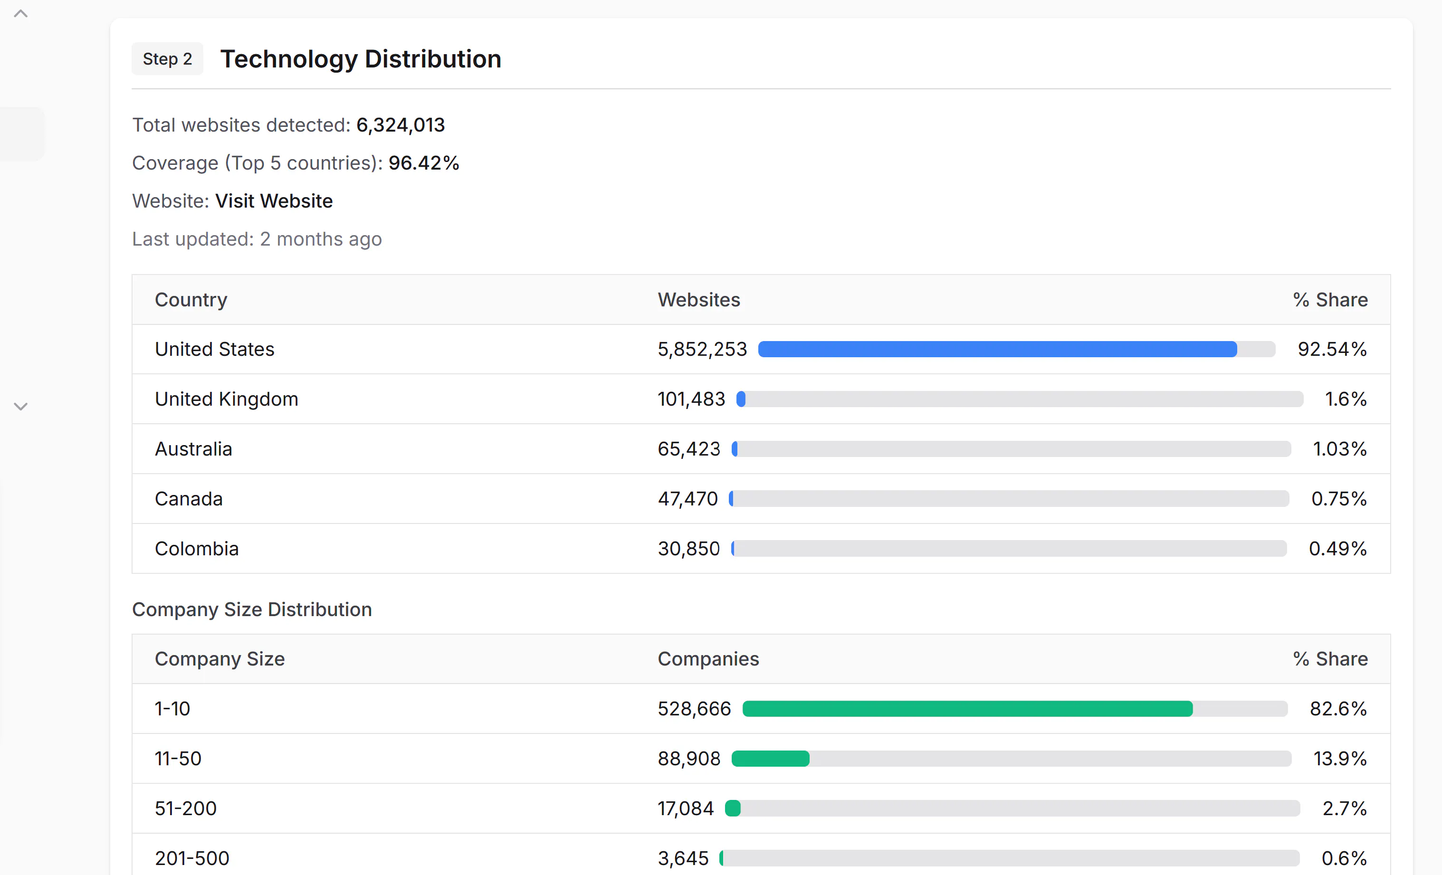Click the United Kingdom share bar

tap(1020, 399)
